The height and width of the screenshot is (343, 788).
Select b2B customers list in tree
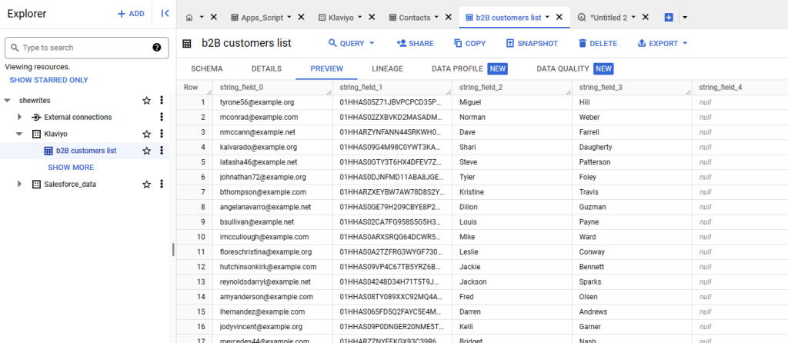tap(86, 151)
